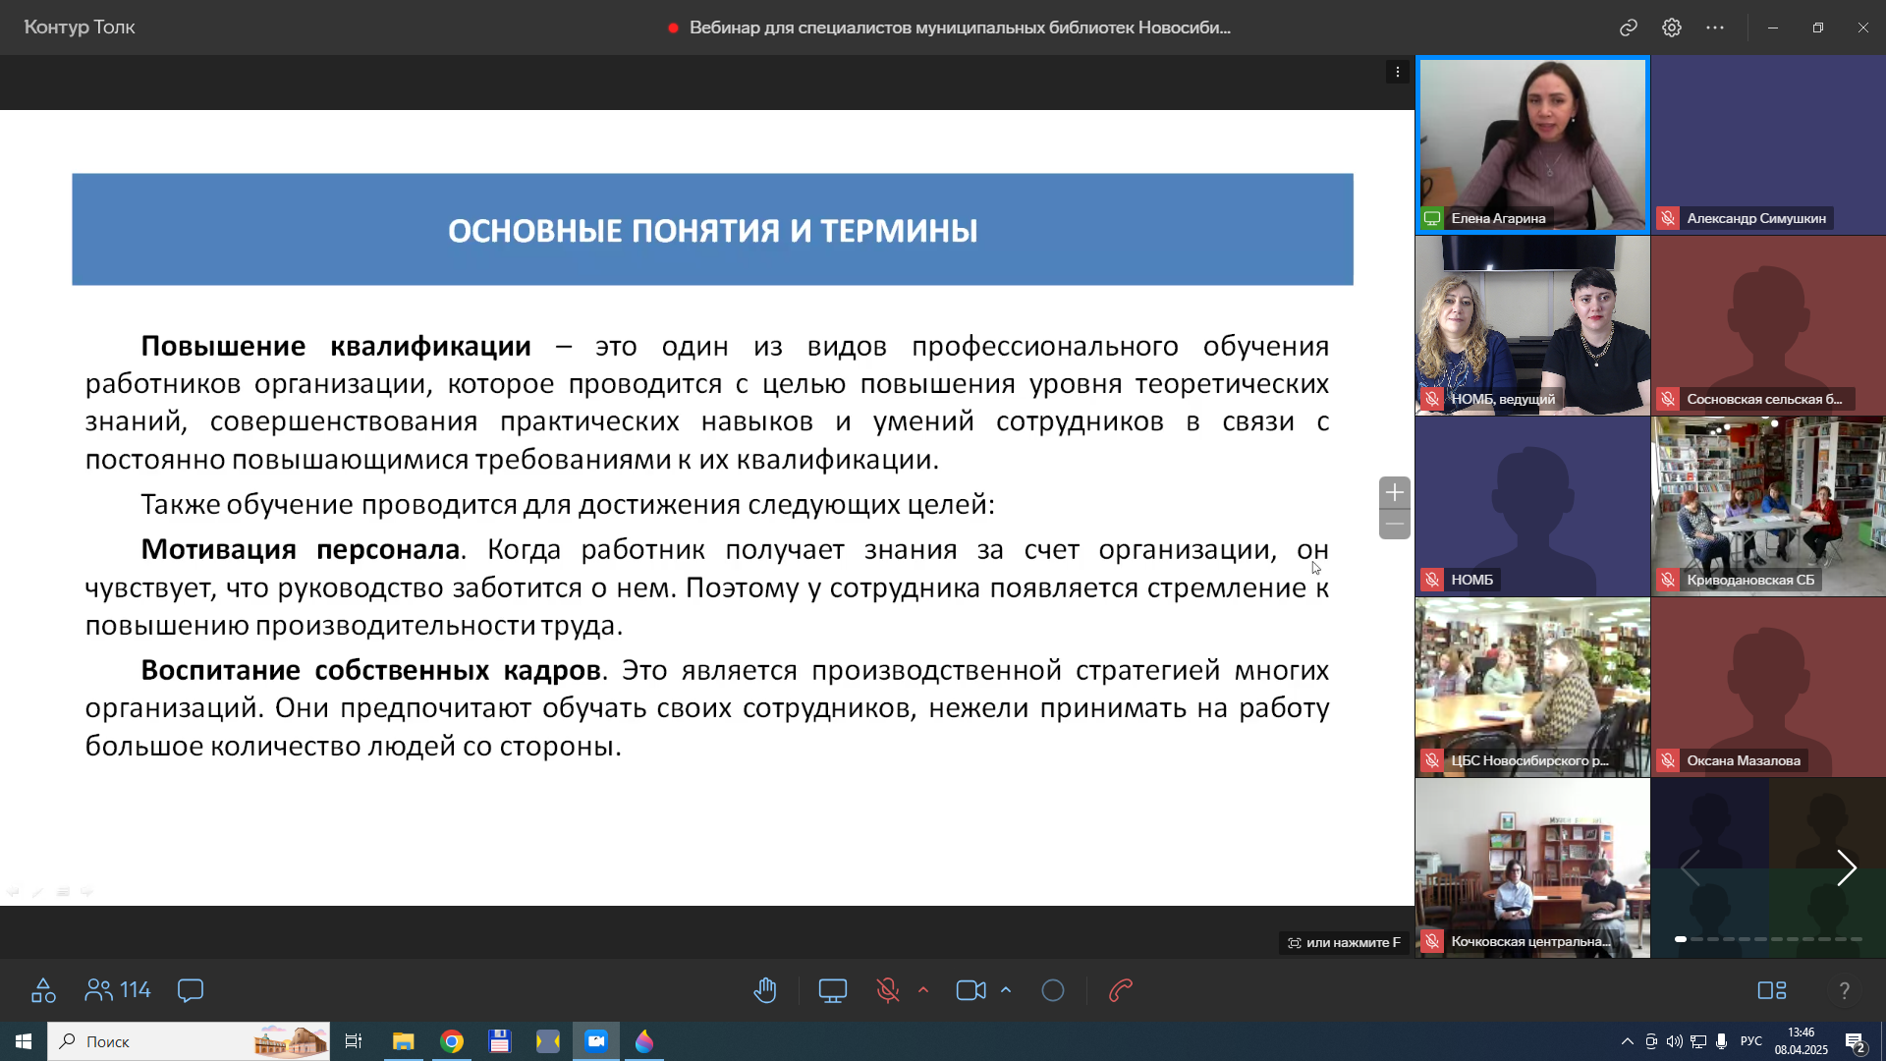The height and width of the screenshot is (1061, 1886).
Task: Toggle the camera on or off
Action: click(x=971, y=990)
